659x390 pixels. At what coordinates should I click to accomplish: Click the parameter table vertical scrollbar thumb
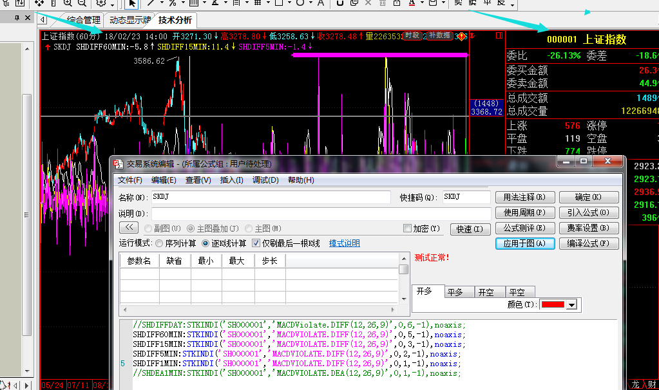coord(403,269)
